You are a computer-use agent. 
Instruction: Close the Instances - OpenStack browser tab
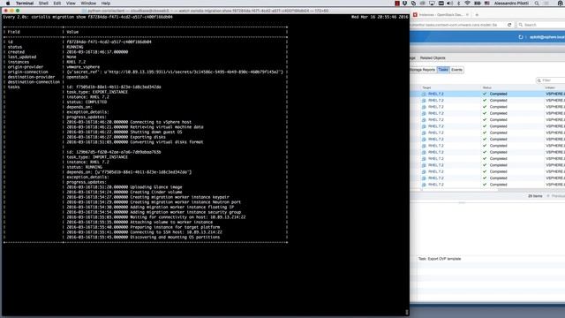pyautogui.click(x=467, y=15)
